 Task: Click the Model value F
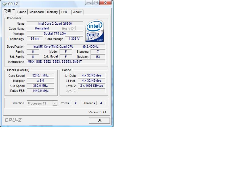point(66,52)
